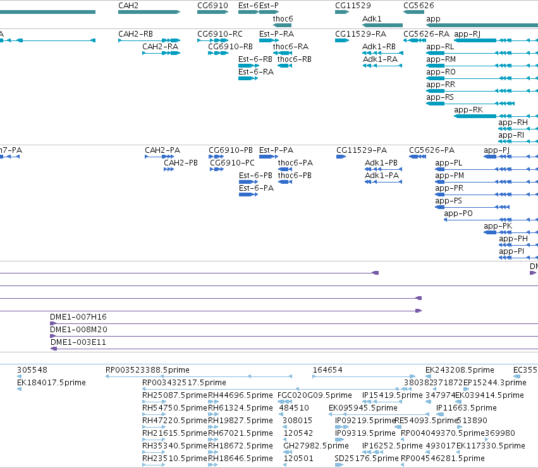Select the CAH2 gene label

point(128,6)
